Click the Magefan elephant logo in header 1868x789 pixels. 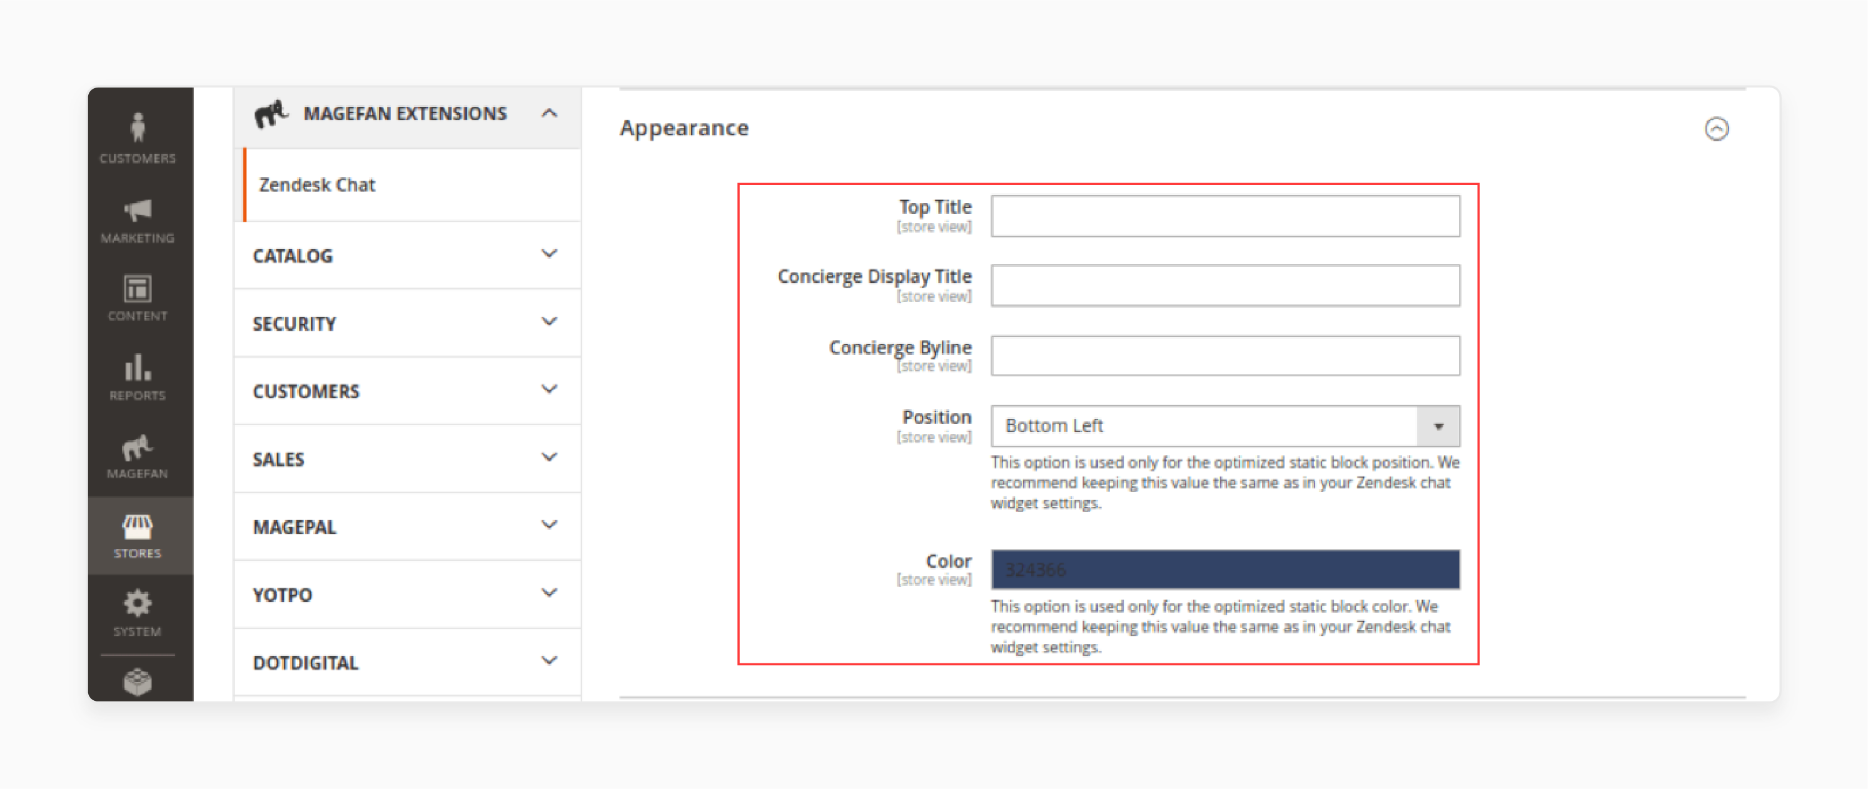point(271,114)
